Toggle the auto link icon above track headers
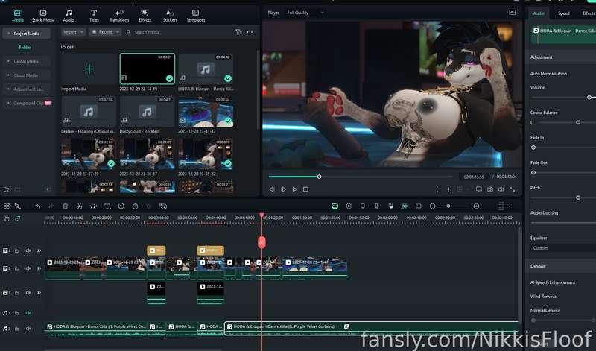 [x=17, y=218]
